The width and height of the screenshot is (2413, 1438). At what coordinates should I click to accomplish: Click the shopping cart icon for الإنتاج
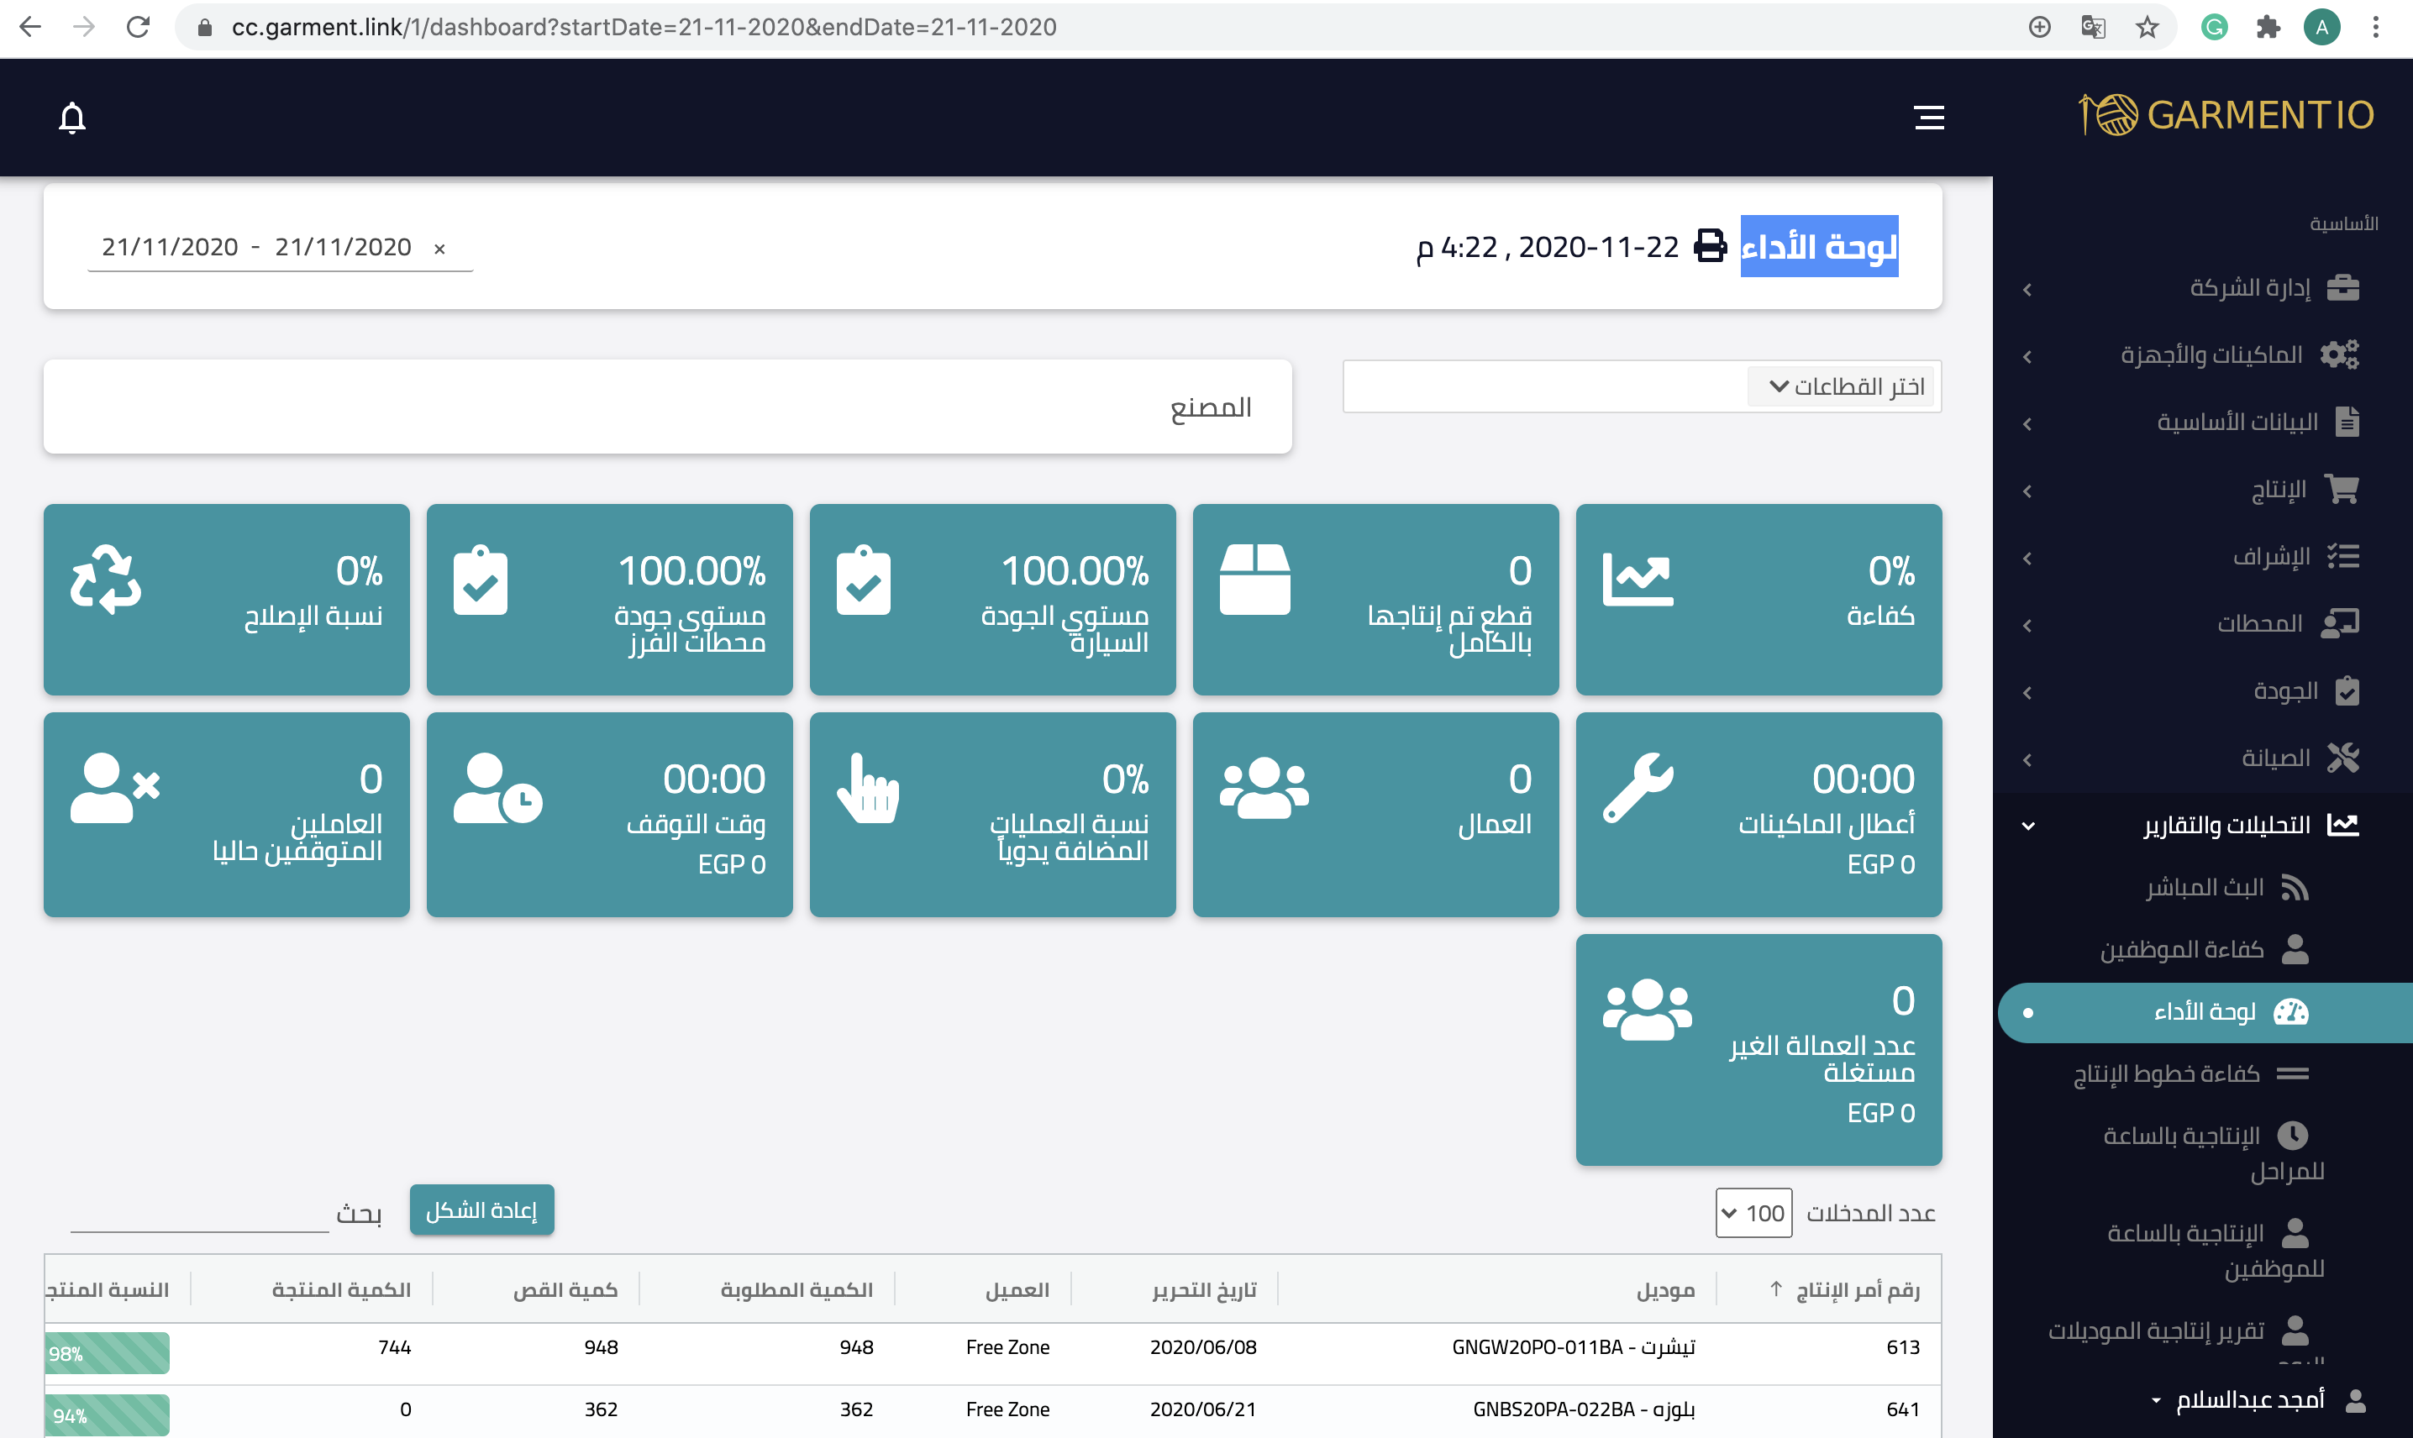[2342, 490]
